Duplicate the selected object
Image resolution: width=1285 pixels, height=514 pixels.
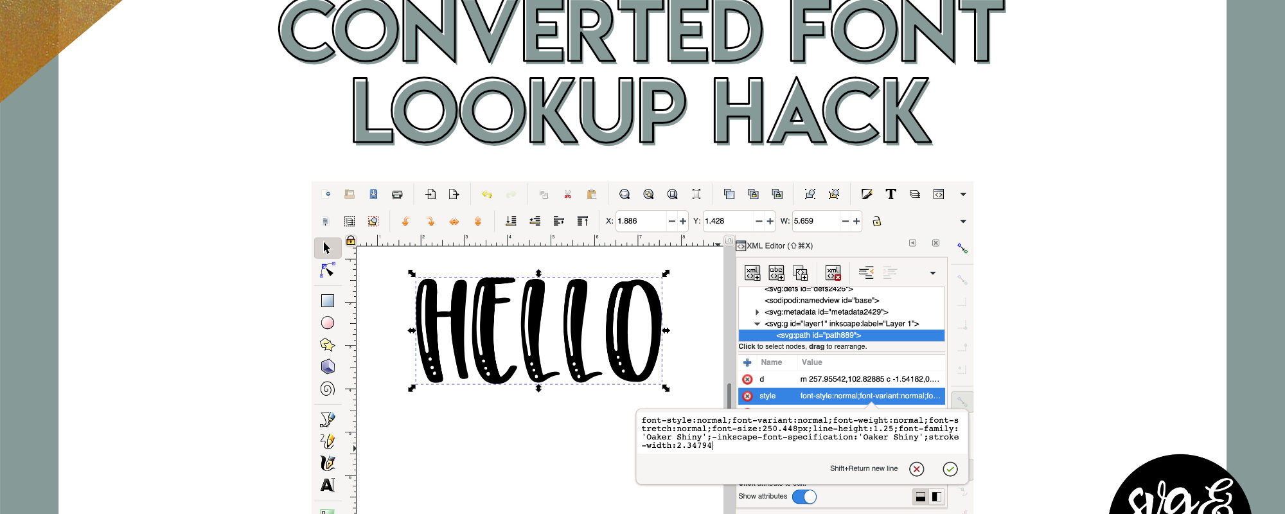click(729, 194)
